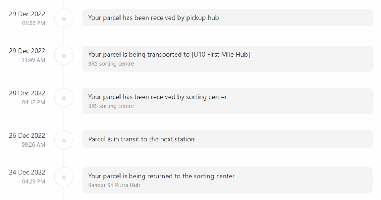Click the 28 Dec 2022 date label
The image size is (381, 200).
27,93
